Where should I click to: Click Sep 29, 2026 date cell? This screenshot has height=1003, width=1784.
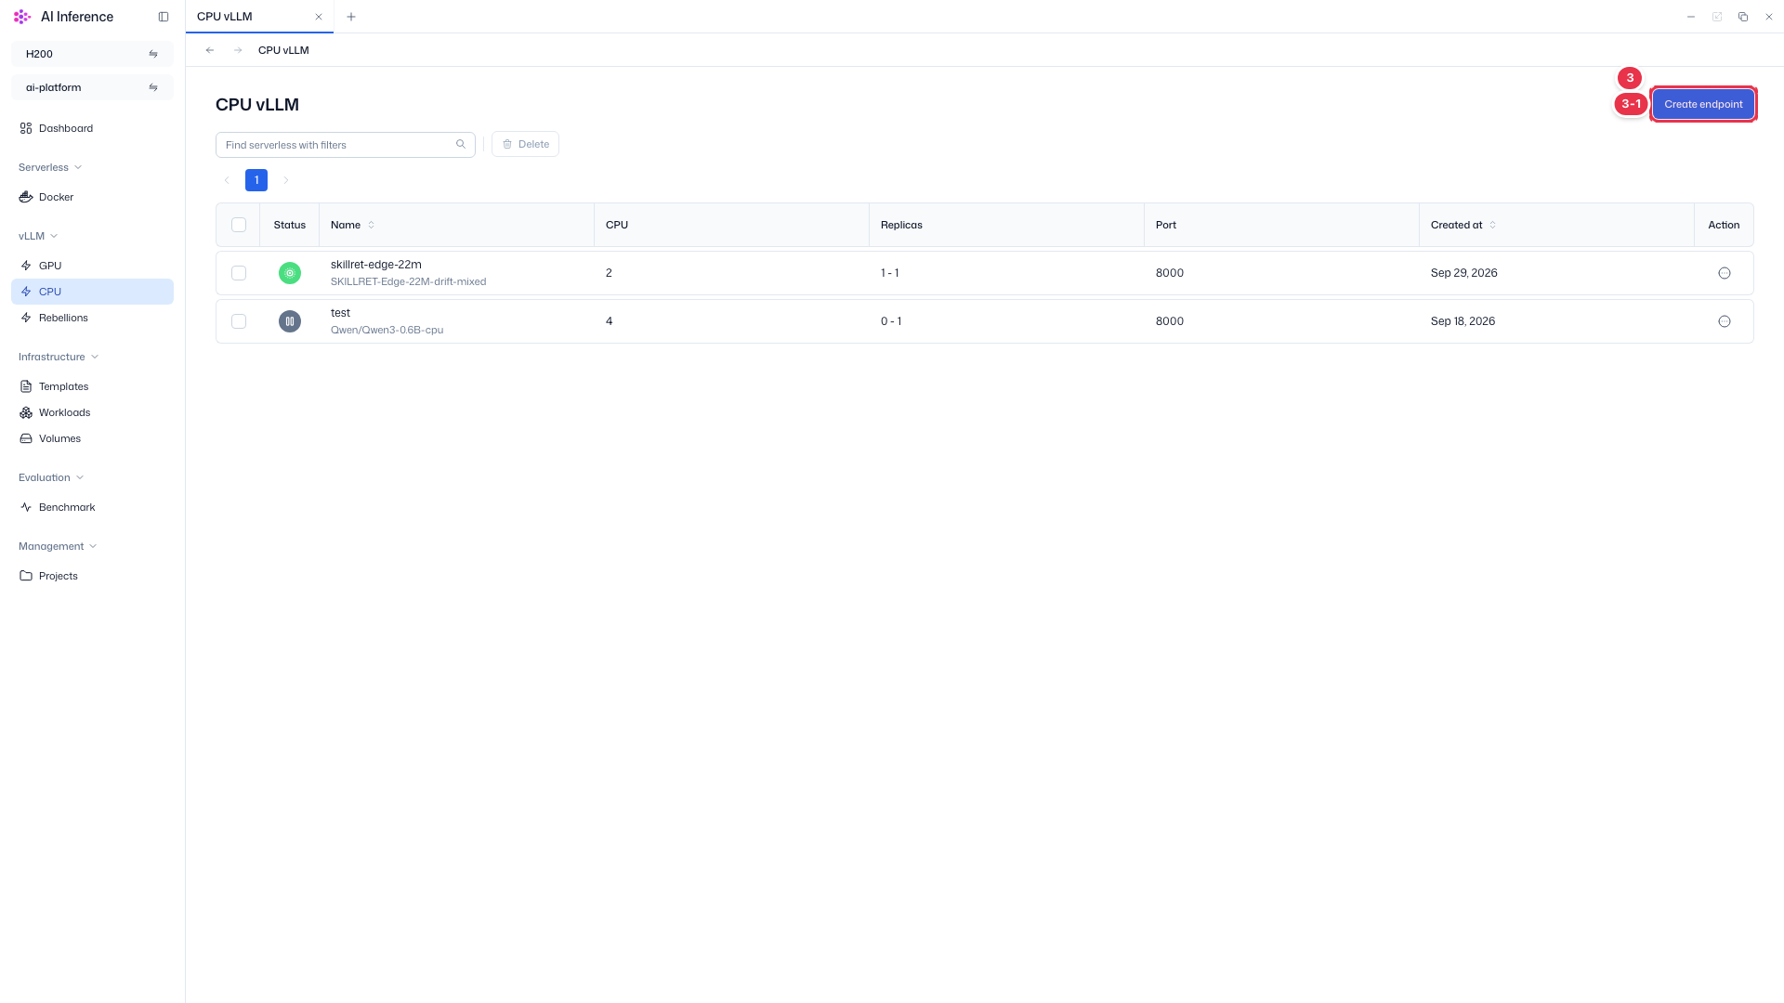(1464, 273)
